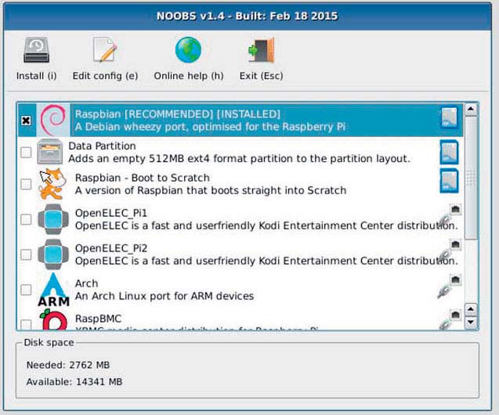The height and width of the screenshot is (415, 499).
Task: Check the Data Partition checkbox
Action: coord(26,152)
